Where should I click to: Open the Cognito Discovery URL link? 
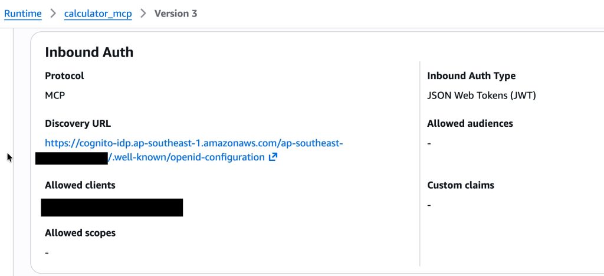tap(193, 143)
